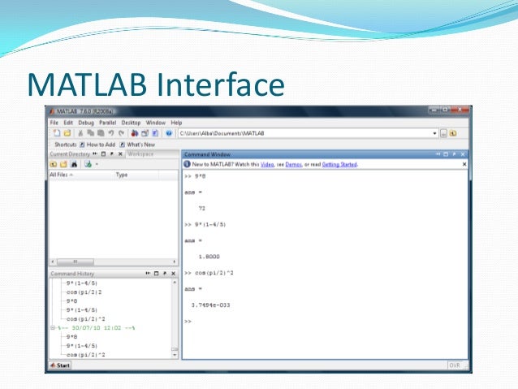Follow the Video link in the info bar
Screen dimensions: 518x389
click(267, 164)
